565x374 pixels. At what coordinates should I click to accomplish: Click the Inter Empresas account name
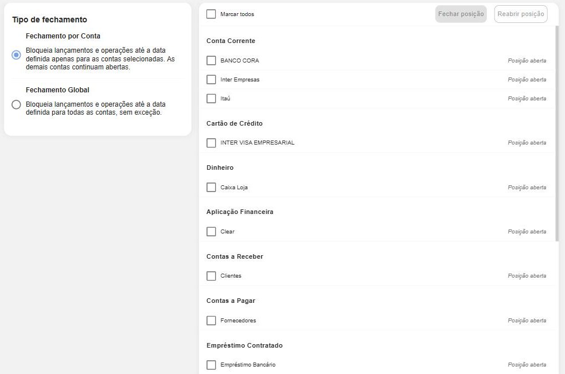tap(240, 80)
